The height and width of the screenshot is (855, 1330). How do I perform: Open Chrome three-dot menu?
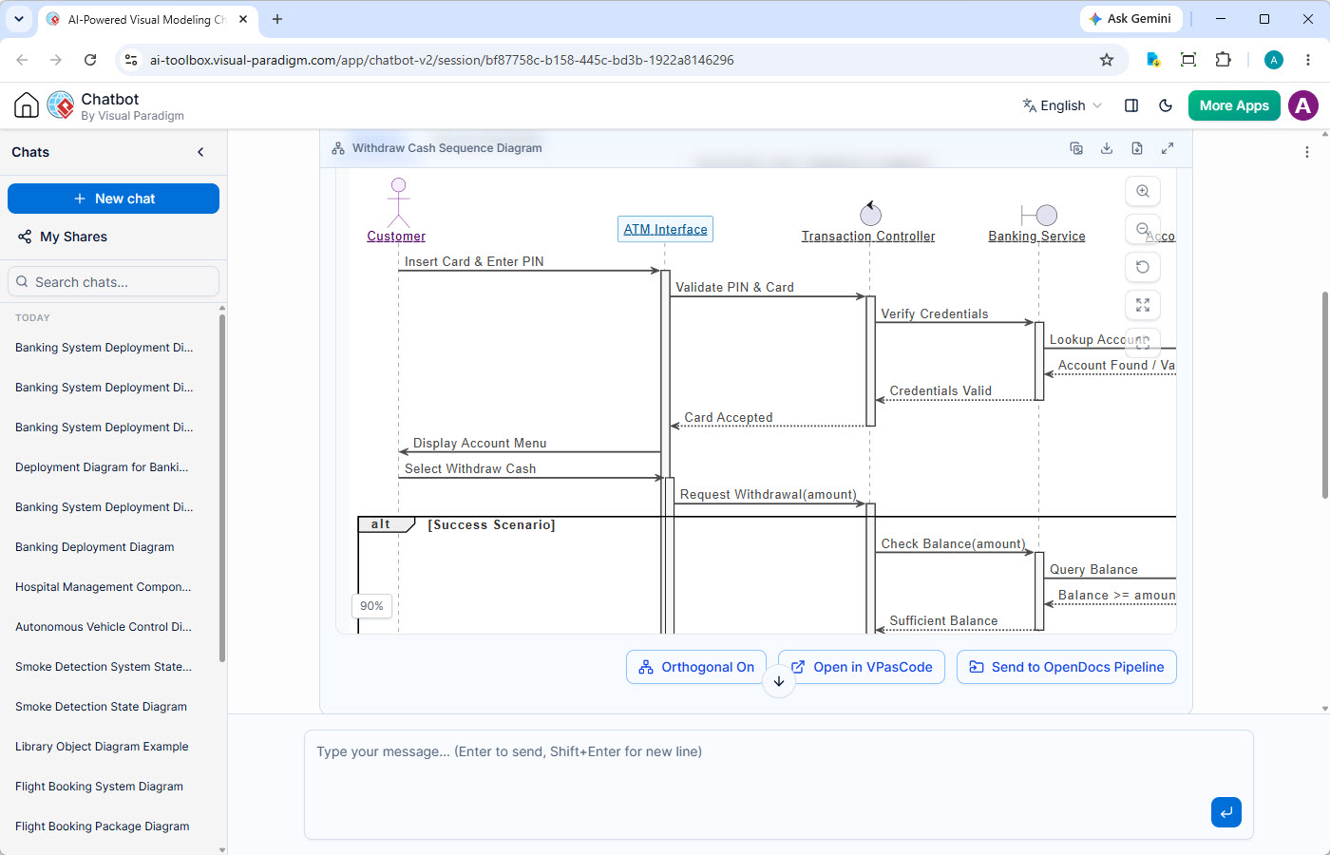tap(1308, 60)
